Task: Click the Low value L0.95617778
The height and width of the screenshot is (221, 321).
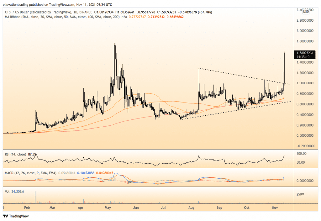Action: [146, 12]
